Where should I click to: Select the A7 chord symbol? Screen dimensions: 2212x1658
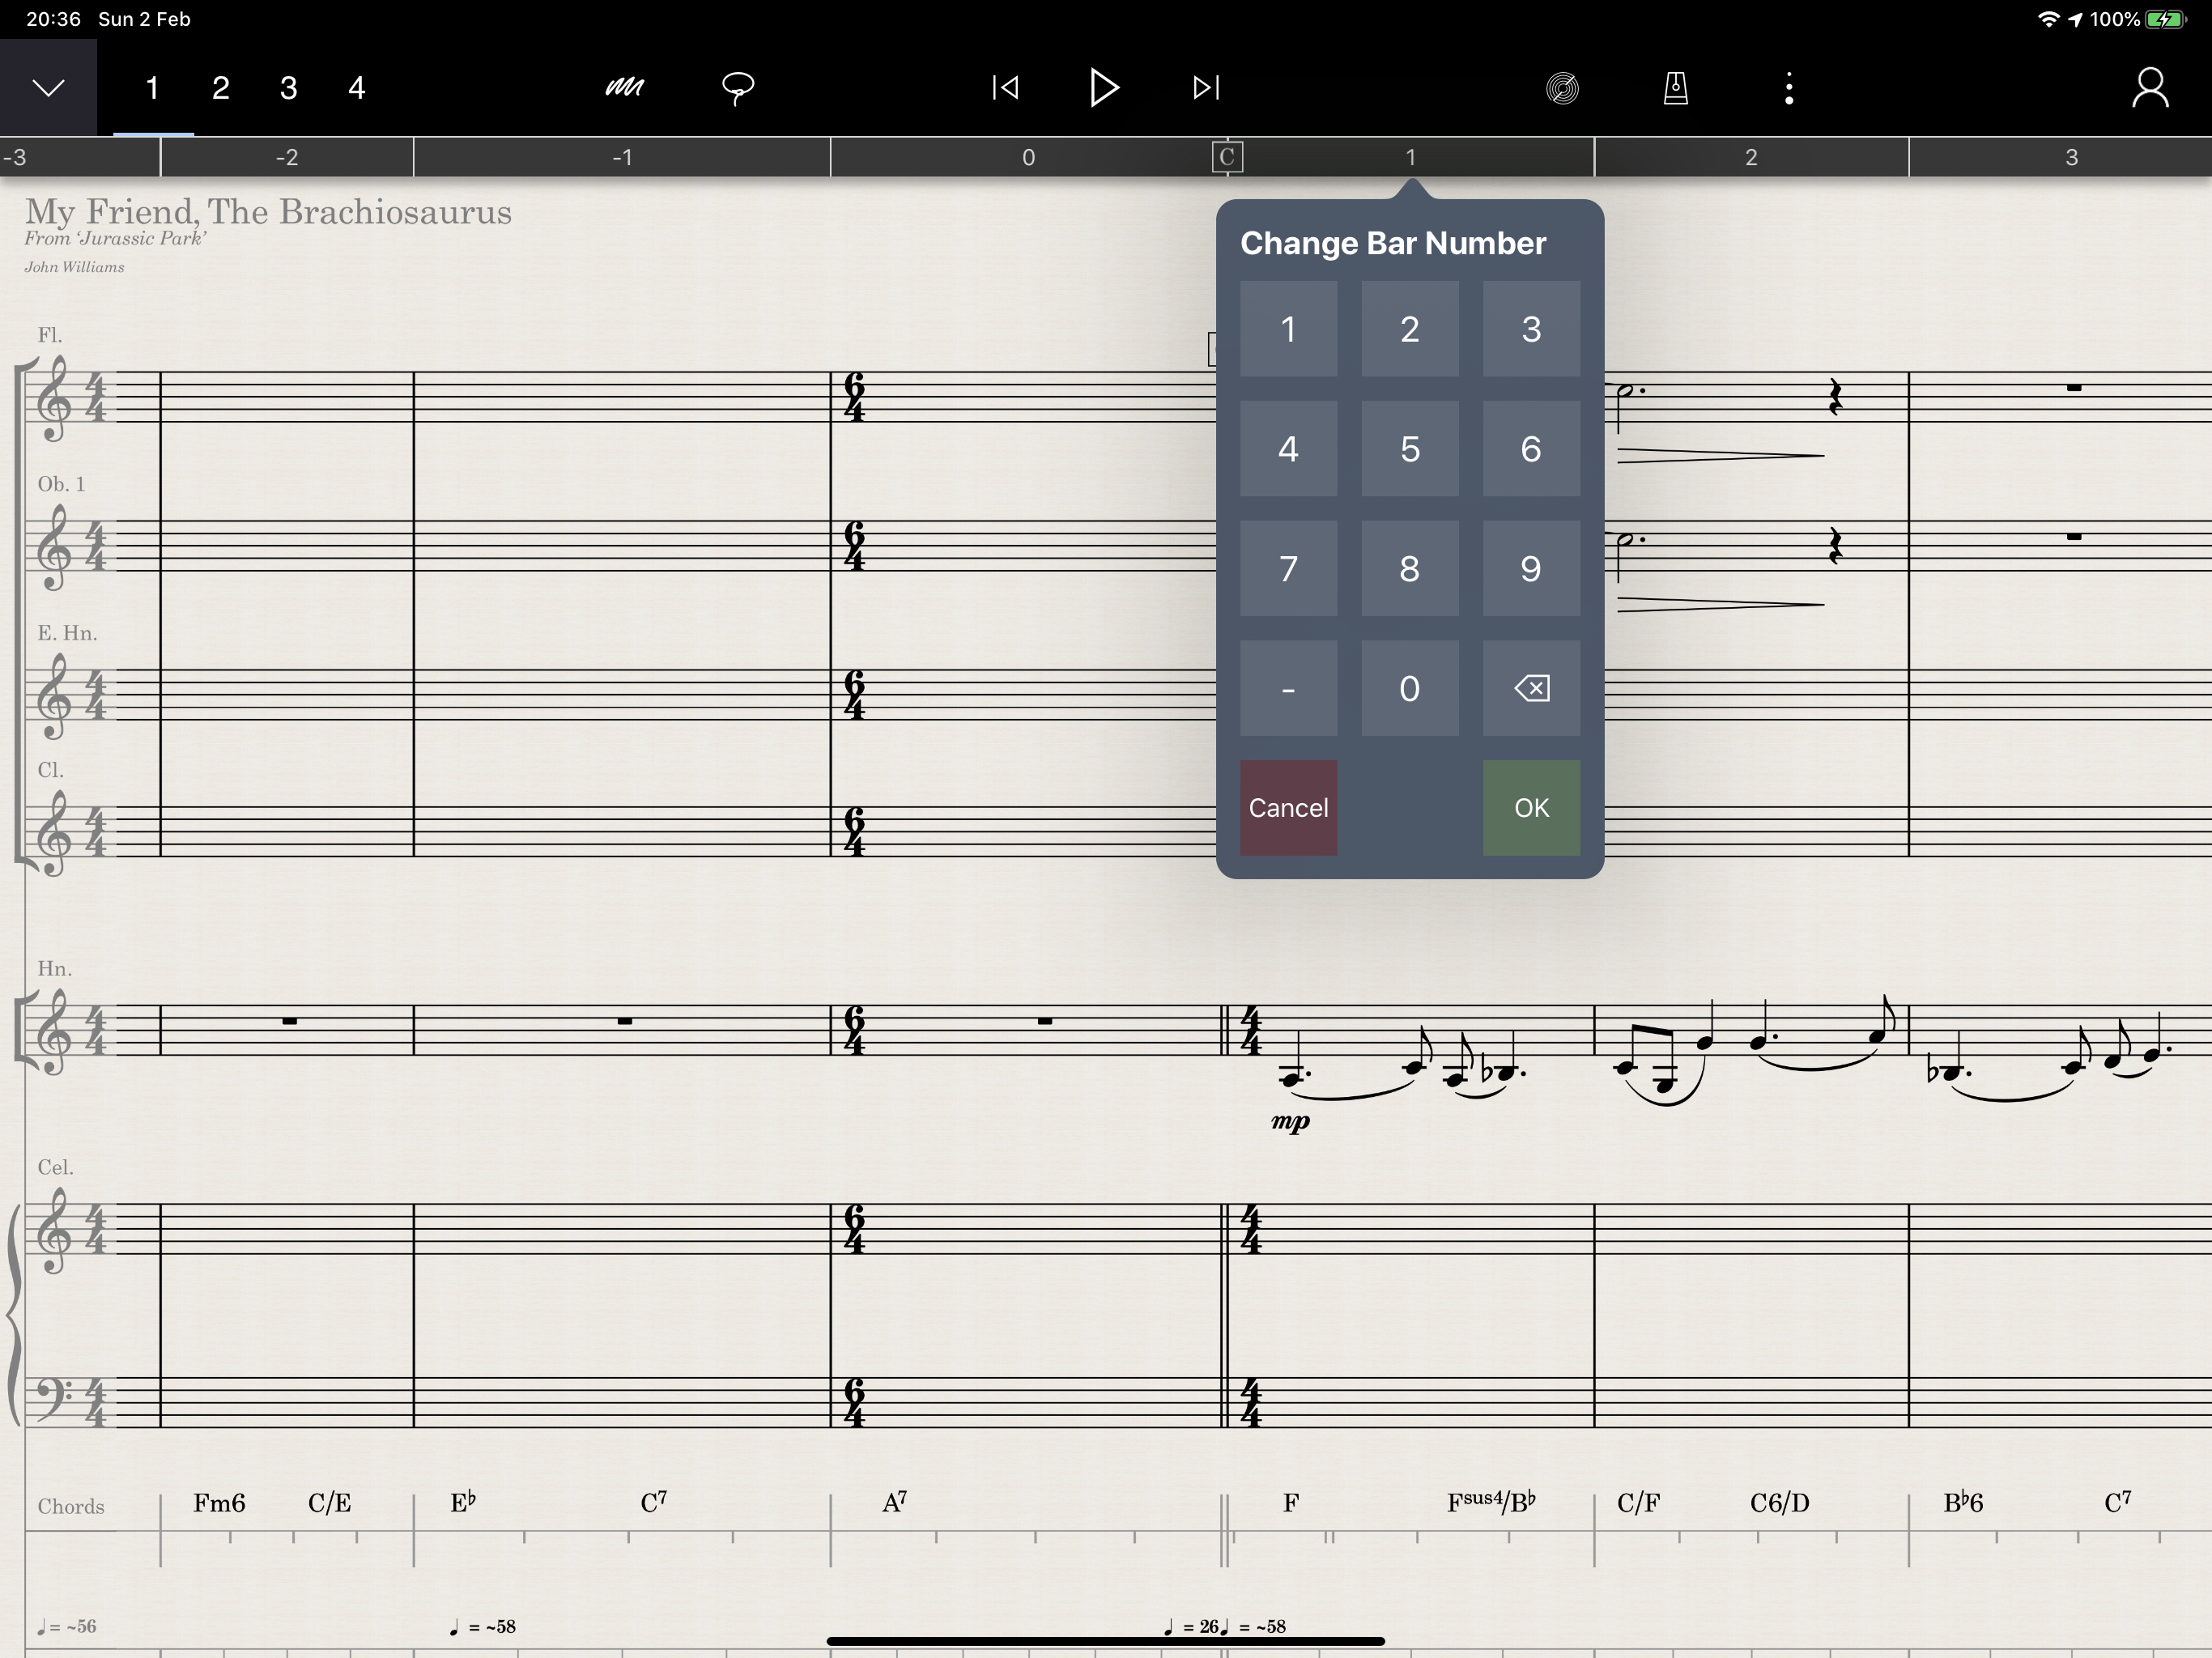click(x=894, y=1502)
